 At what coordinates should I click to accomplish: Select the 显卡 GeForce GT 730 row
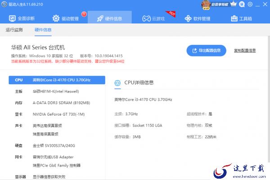point(57,114)
